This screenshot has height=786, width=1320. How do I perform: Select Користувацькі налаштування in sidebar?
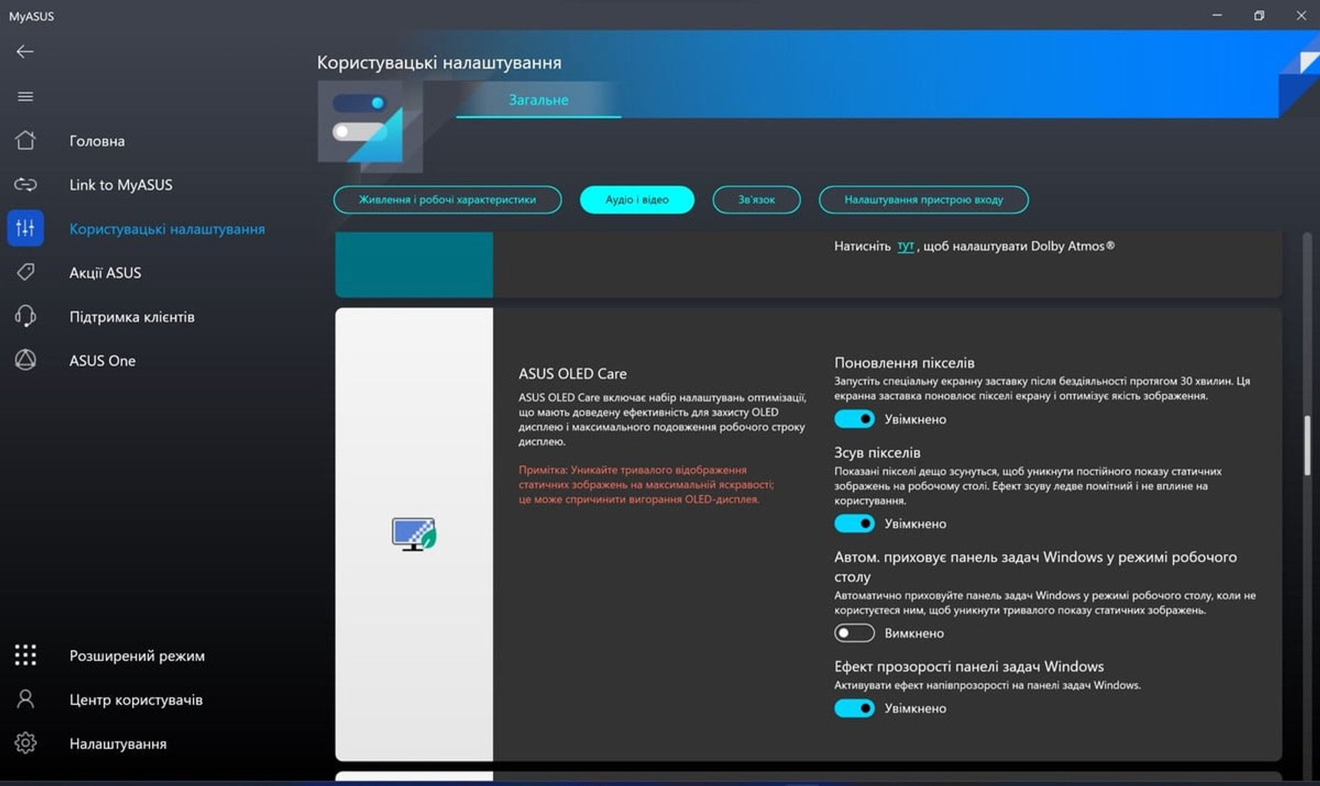[x=167, y=229]
